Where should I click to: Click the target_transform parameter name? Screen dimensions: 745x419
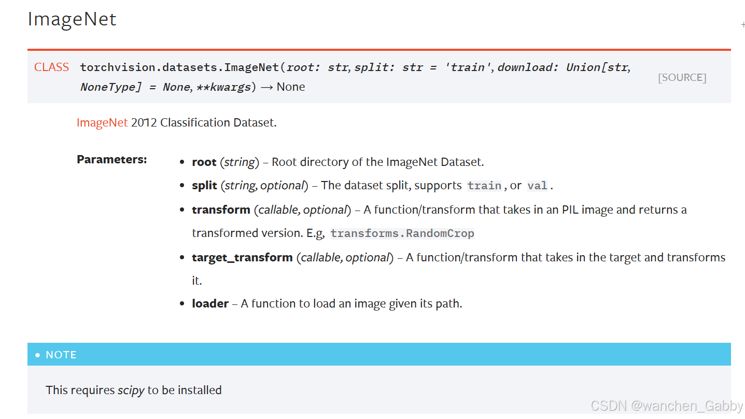point(242,257)
